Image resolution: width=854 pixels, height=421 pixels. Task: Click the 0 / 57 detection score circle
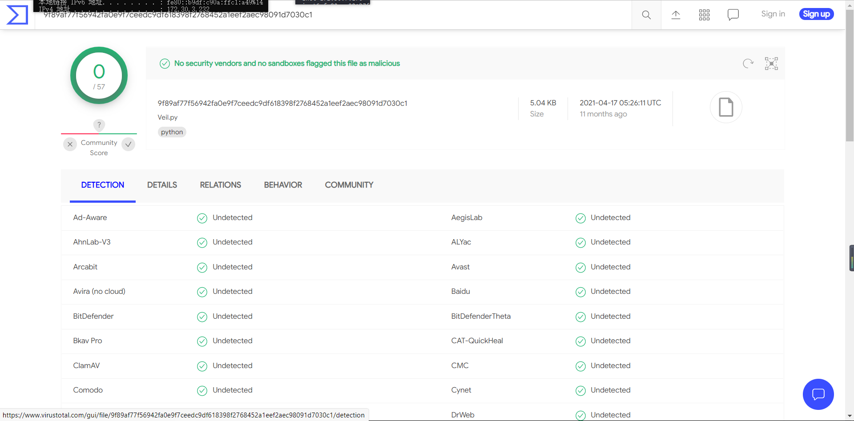(x=99, y=76)
